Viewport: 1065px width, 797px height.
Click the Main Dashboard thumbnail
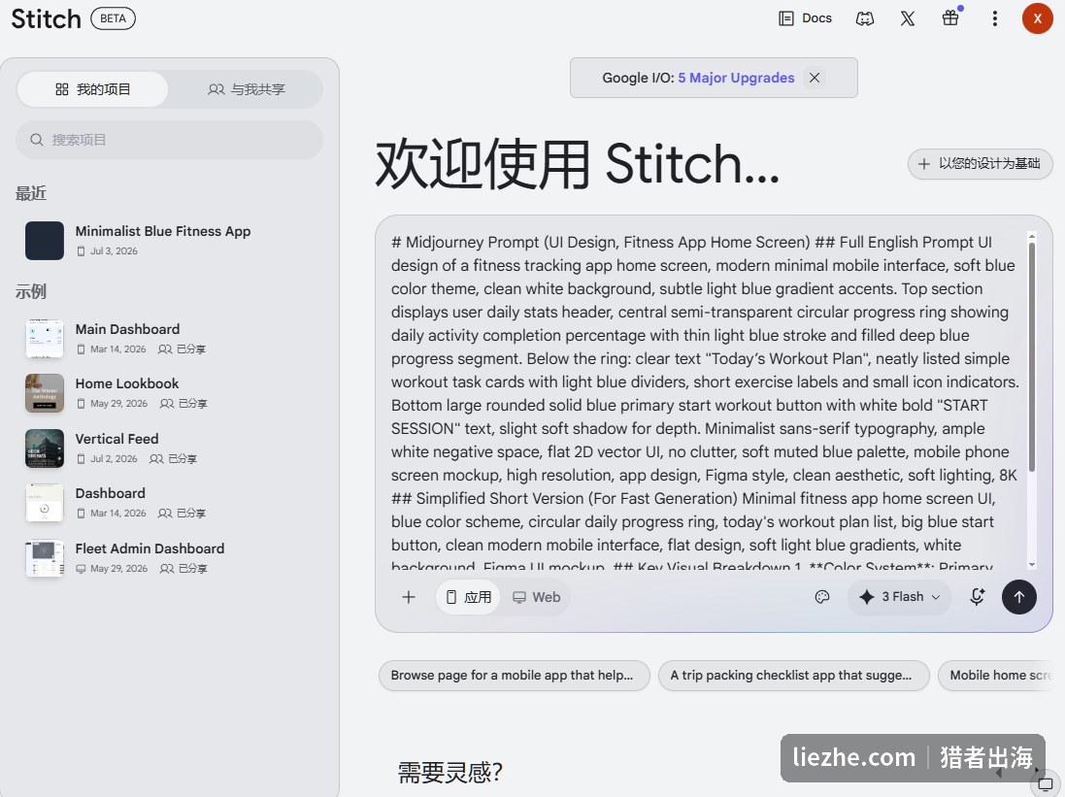tap(45, 339)
